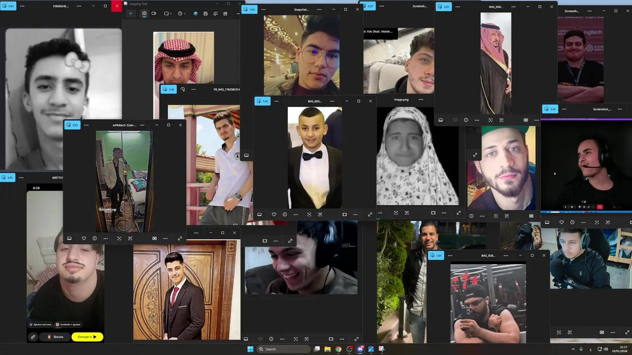Enter fullscreen in ed1b8ec3-32ab window

180,239
